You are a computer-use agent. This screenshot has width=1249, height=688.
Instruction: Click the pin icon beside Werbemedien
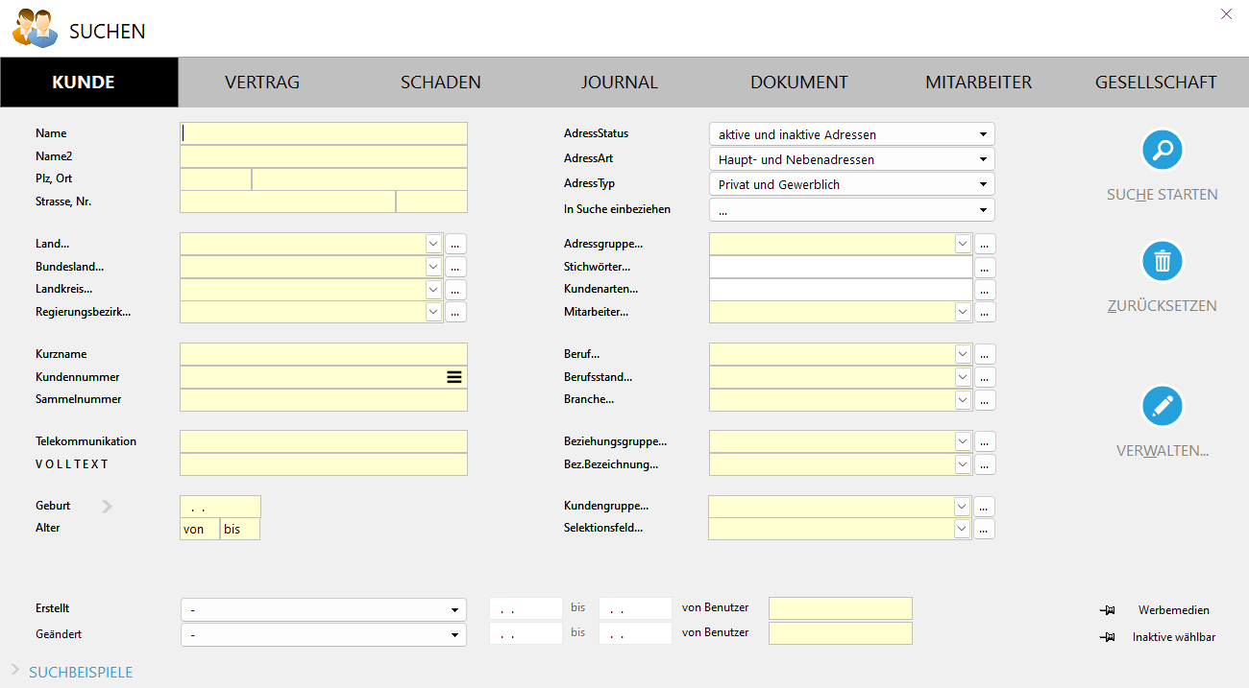[1107, 610]
